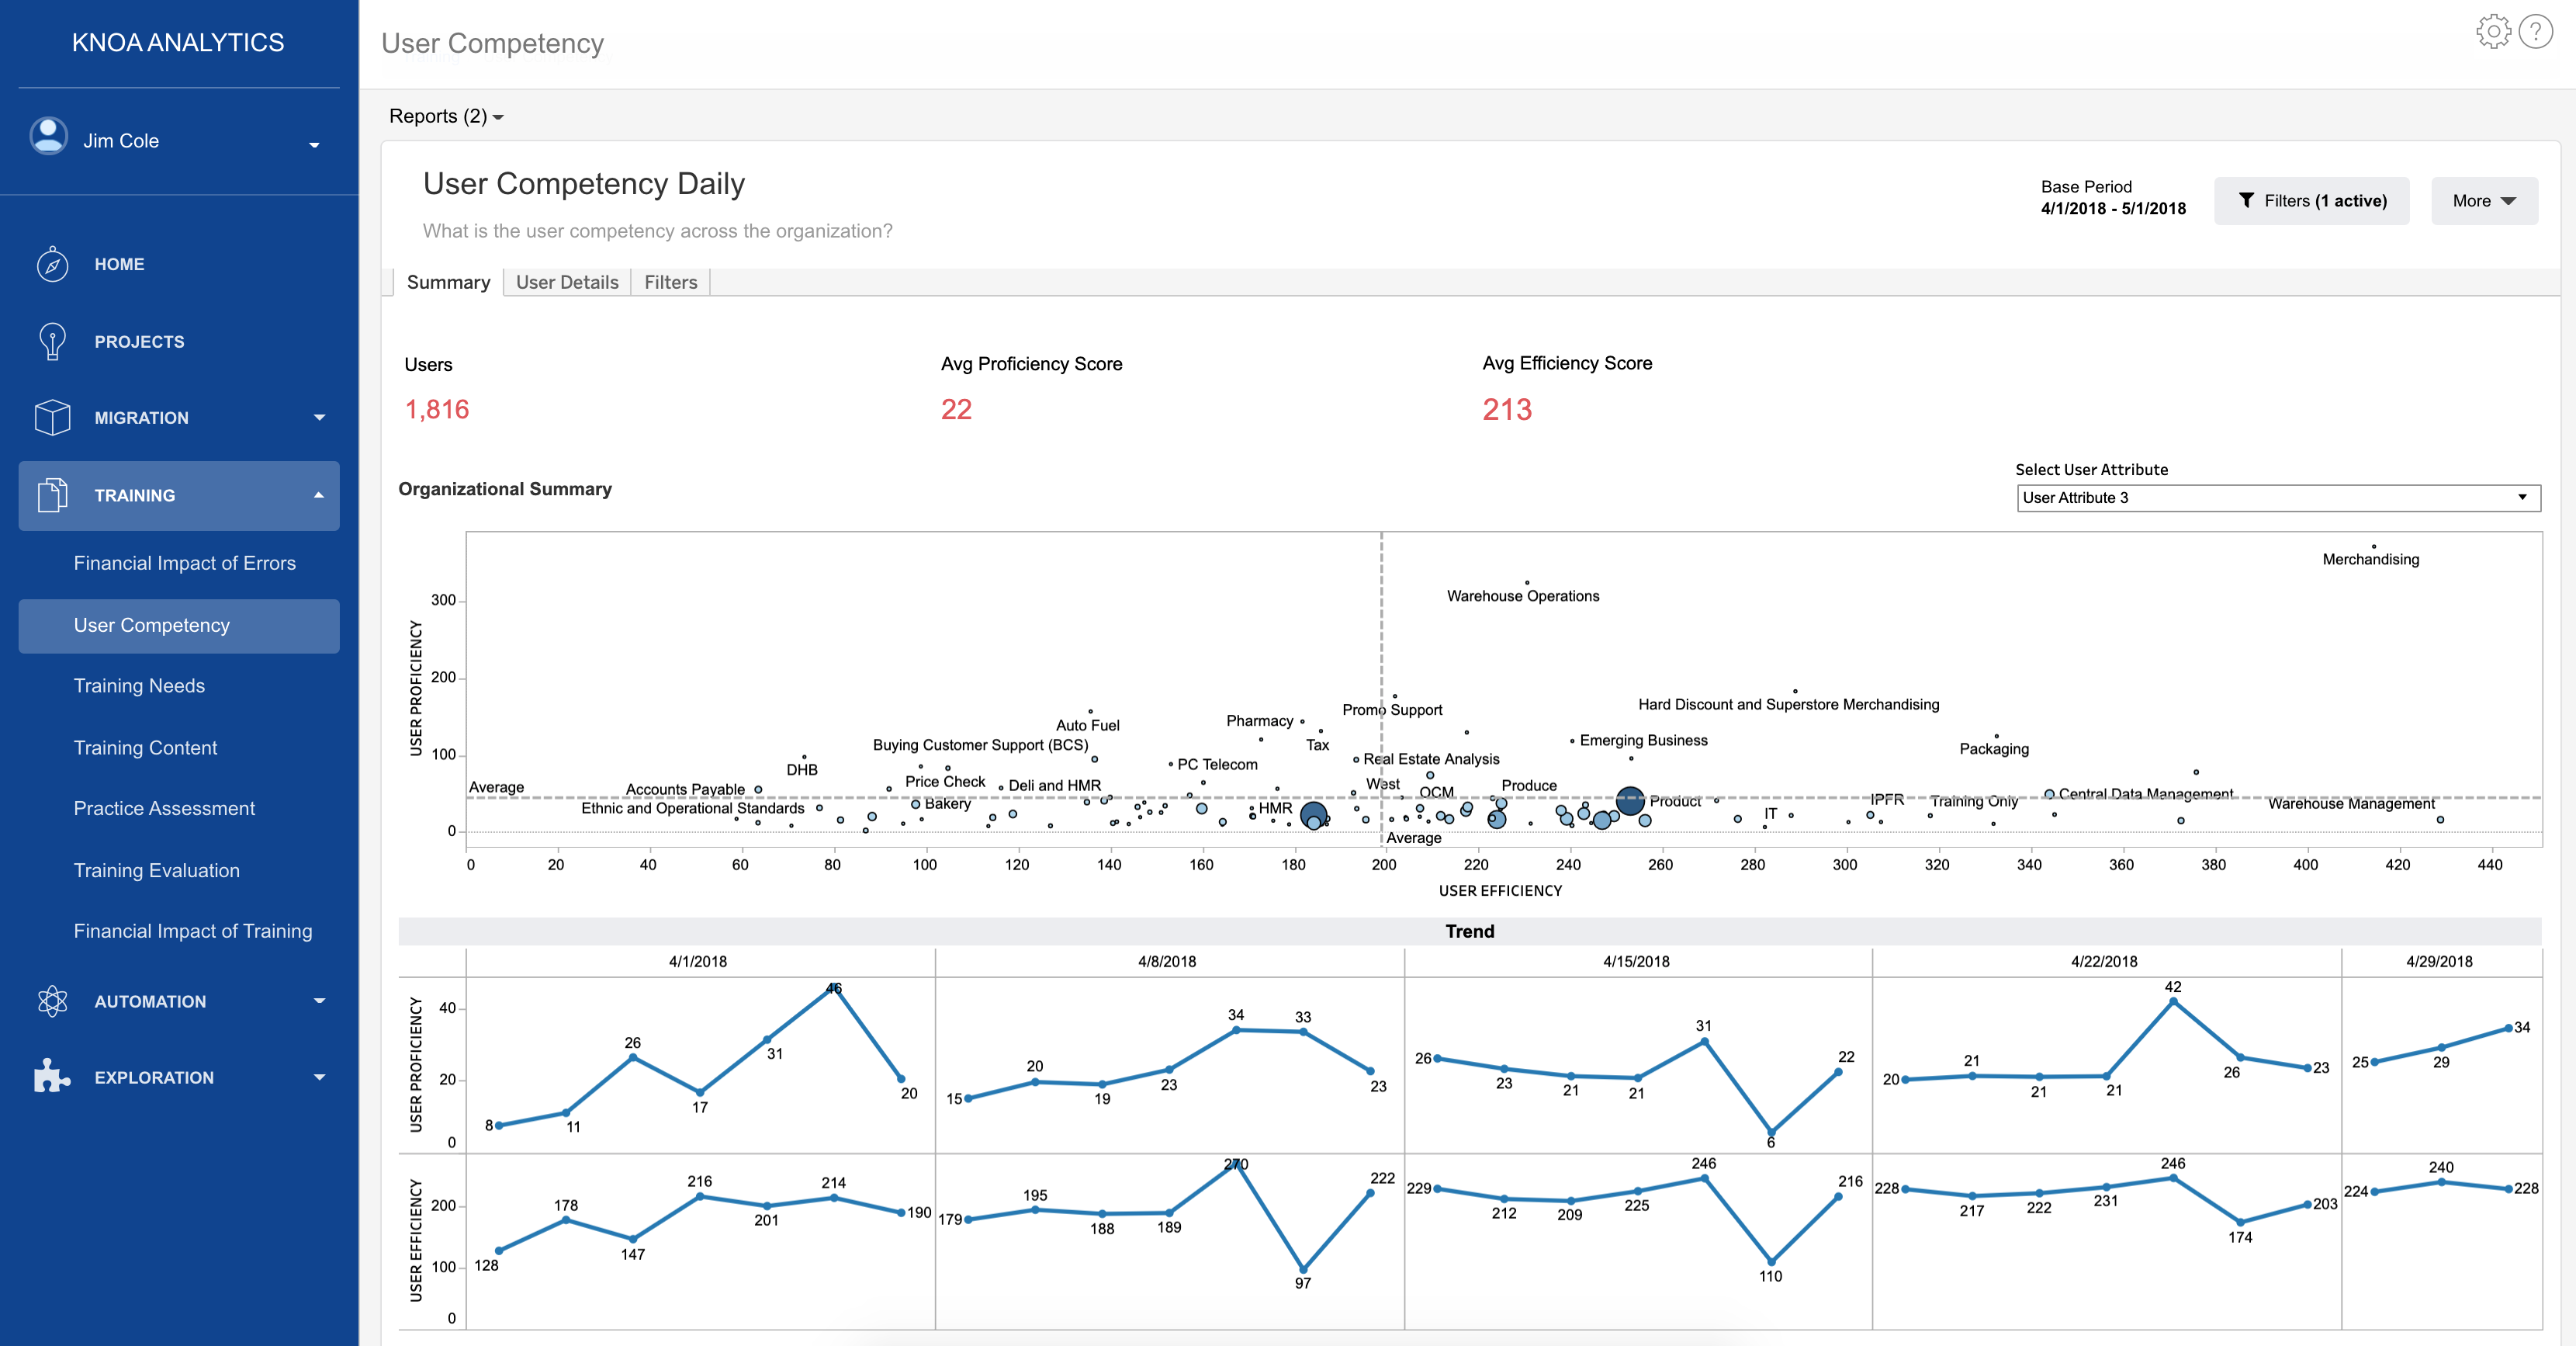2576x1346 pixels.
Task: Click the Home compass icon
Action: point(52,264)
